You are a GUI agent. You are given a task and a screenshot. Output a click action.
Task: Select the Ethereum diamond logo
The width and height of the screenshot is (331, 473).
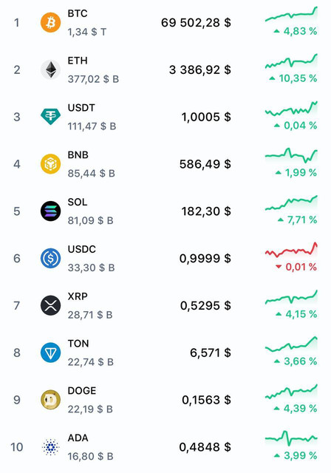click(x=50, y=69)
